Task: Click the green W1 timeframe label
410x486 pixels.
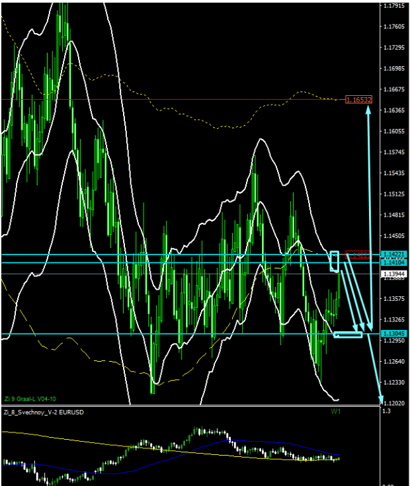Action: 336,411
